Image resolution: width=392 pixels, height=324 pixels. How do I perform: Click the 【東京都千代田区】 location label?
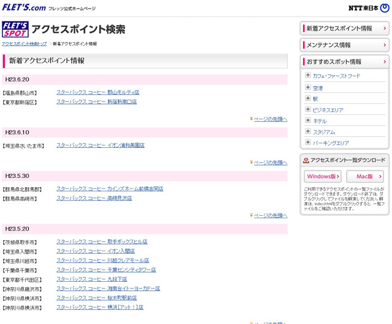[x=22, y=280]
